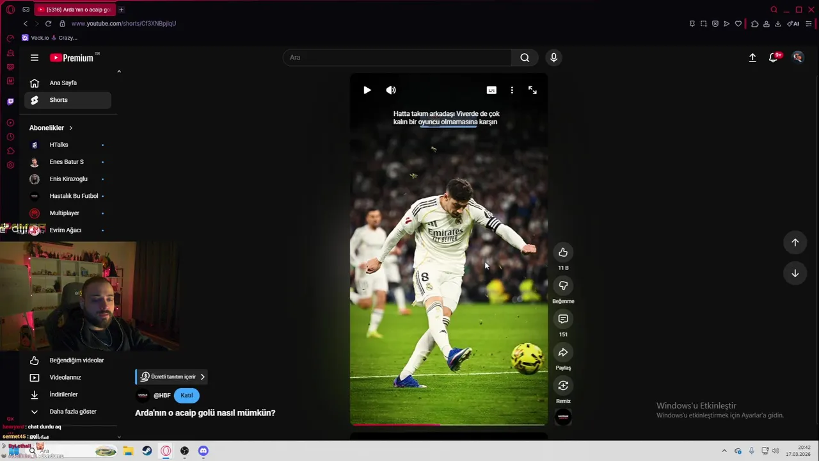Go to previous Short with up arrow
Screen dimensions: 819x461
coord(795,242)
